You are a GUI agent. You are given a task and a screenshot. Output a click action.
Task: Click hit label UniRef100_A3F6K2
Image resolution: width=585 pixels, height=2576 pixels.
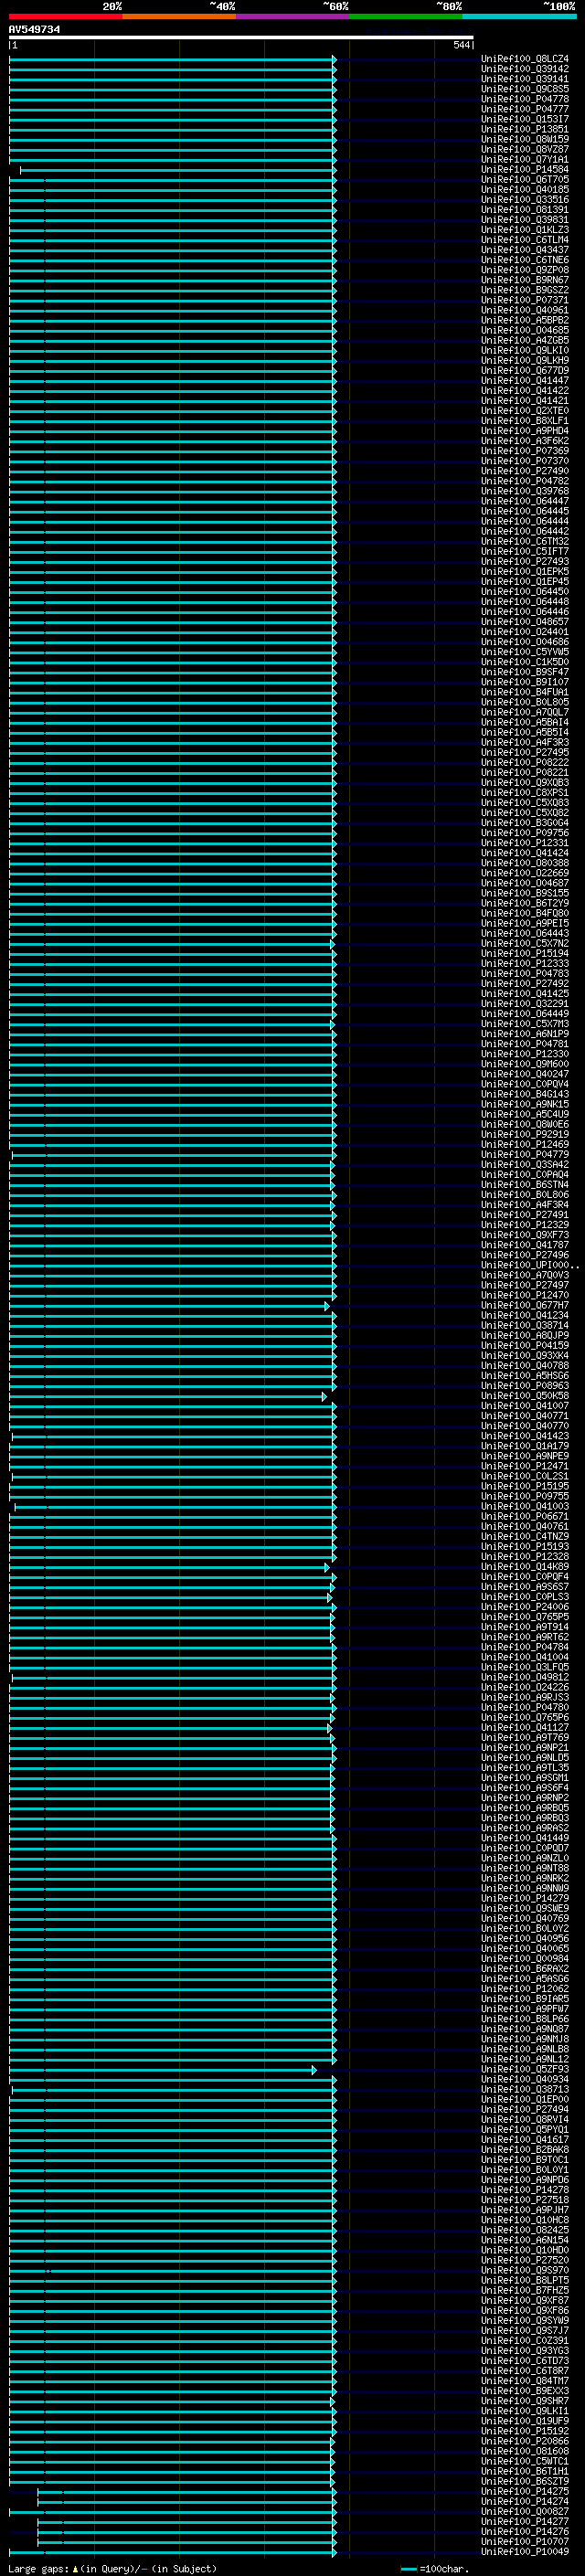(x=525, y=441)
